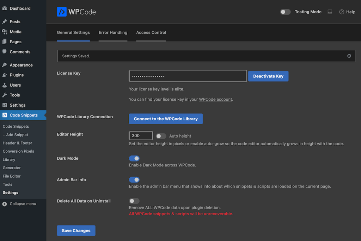Open the Comments section icon

pos(5,52)
